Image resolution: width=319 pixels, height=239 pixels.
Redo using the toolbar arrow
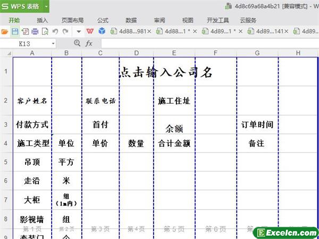[x=65, y=31]
